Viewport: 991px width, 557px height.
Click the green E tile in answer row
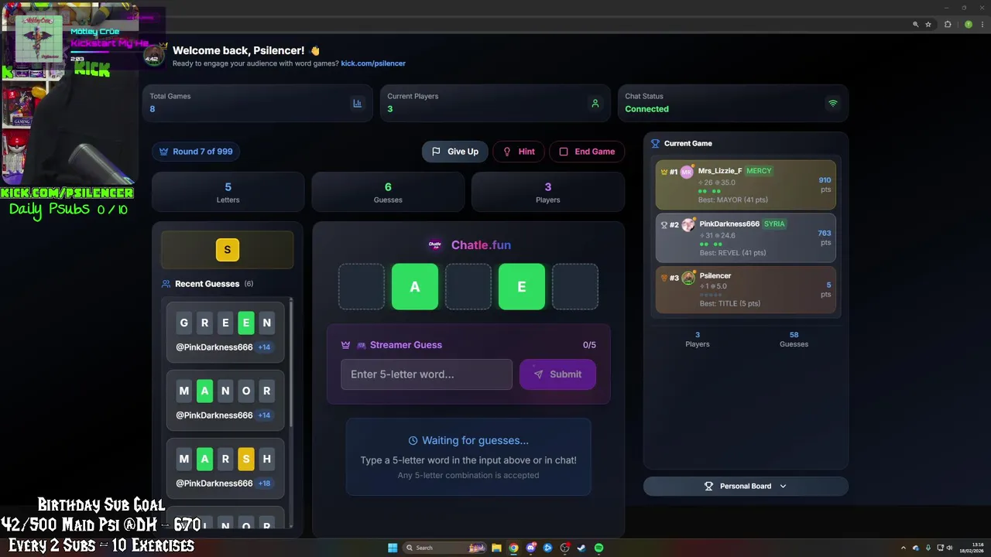click(522, 286)
